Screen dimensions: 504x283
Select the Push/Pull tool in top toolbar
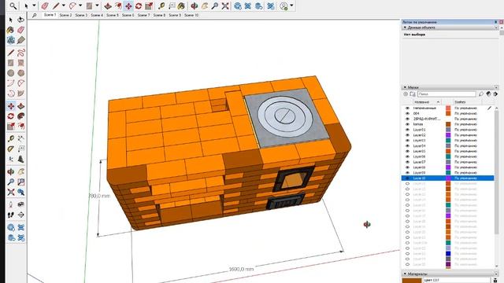point(108,6)
